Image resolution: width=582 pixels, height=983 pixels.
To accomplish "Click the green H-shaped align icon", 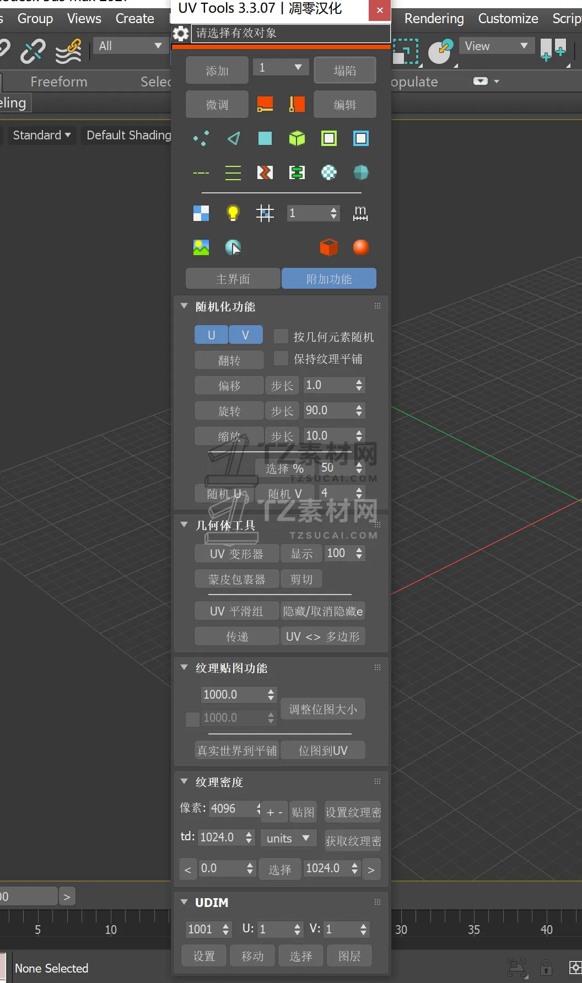I will tap(297, 173).
